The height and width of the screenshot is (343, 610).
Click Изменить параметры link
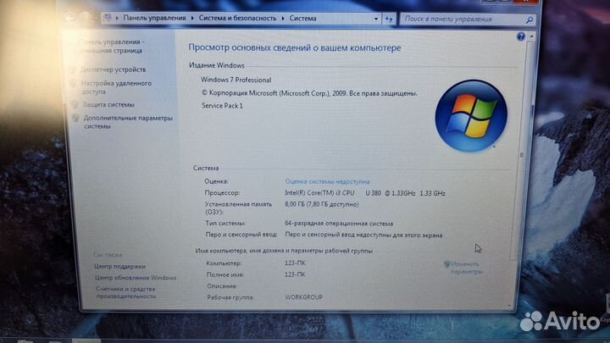(467, 268)
